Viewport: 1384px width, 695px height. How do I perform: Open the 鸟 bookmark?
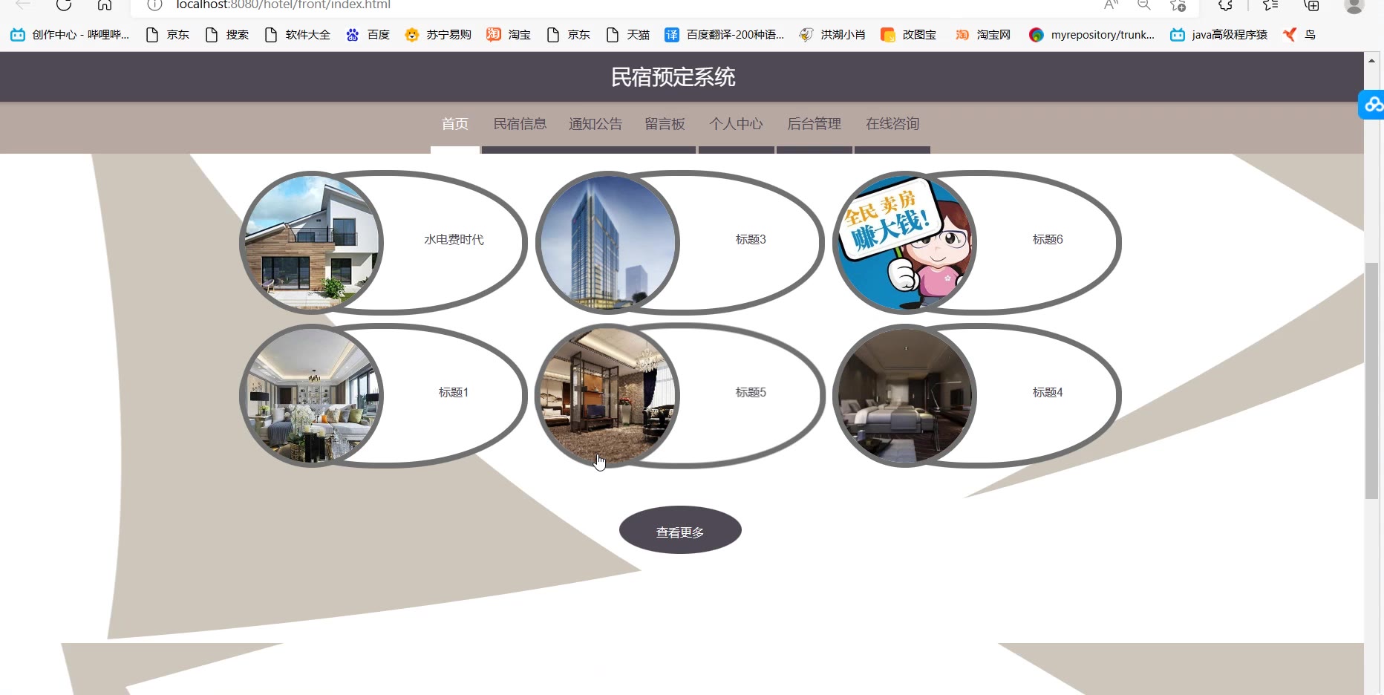tap(1299, 35)
